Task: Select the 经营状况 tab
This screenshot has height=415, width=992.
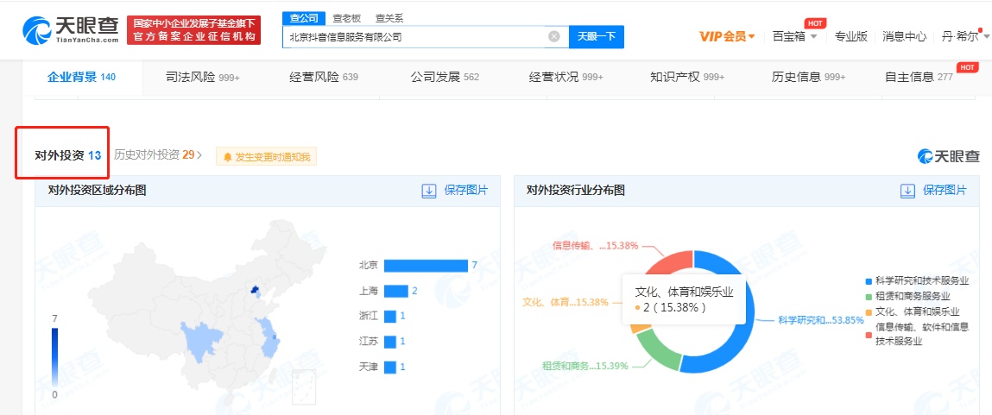Action: pos(566,77)
